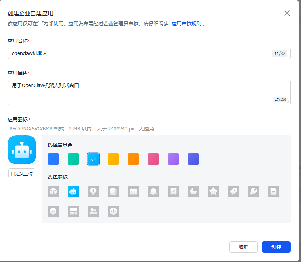Select the robot icon for the app
This screenshot has width=301, height=262.
click(73, 191)
